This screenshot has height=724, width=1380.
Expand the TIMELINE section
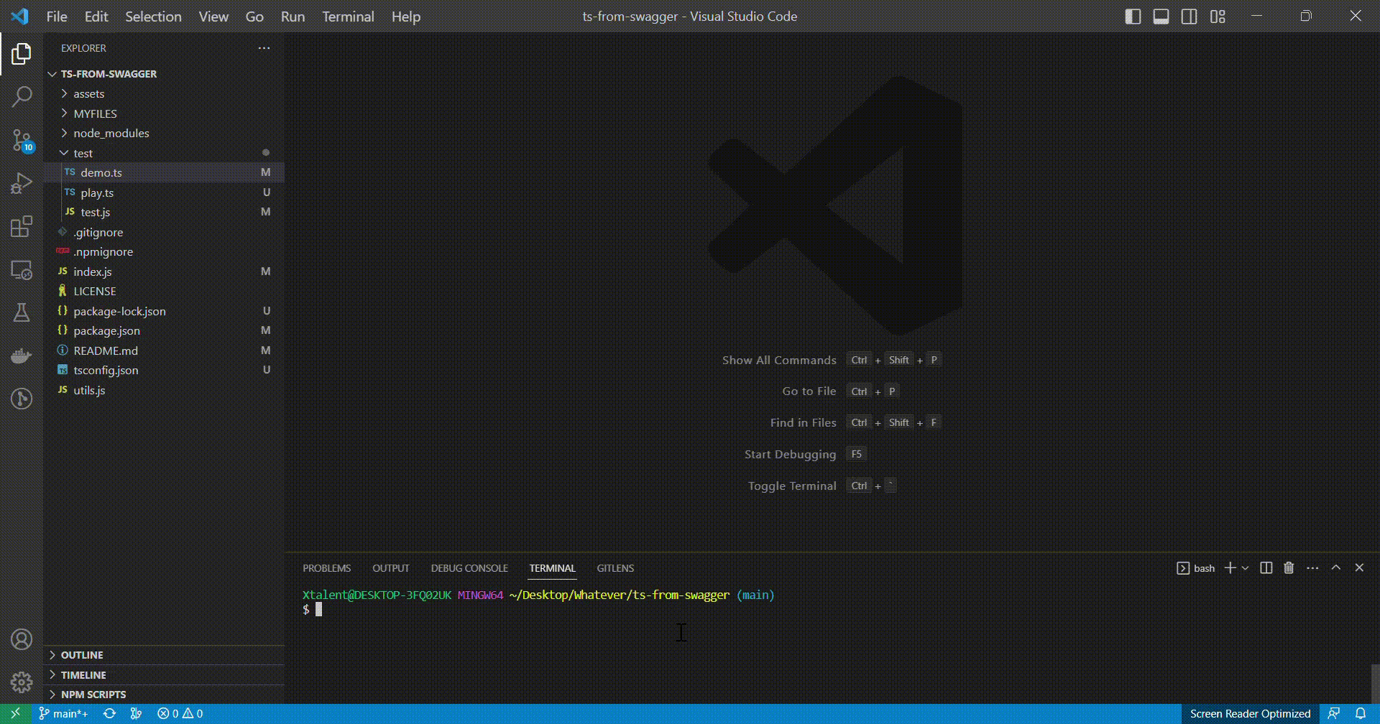(x=165, y=675)
